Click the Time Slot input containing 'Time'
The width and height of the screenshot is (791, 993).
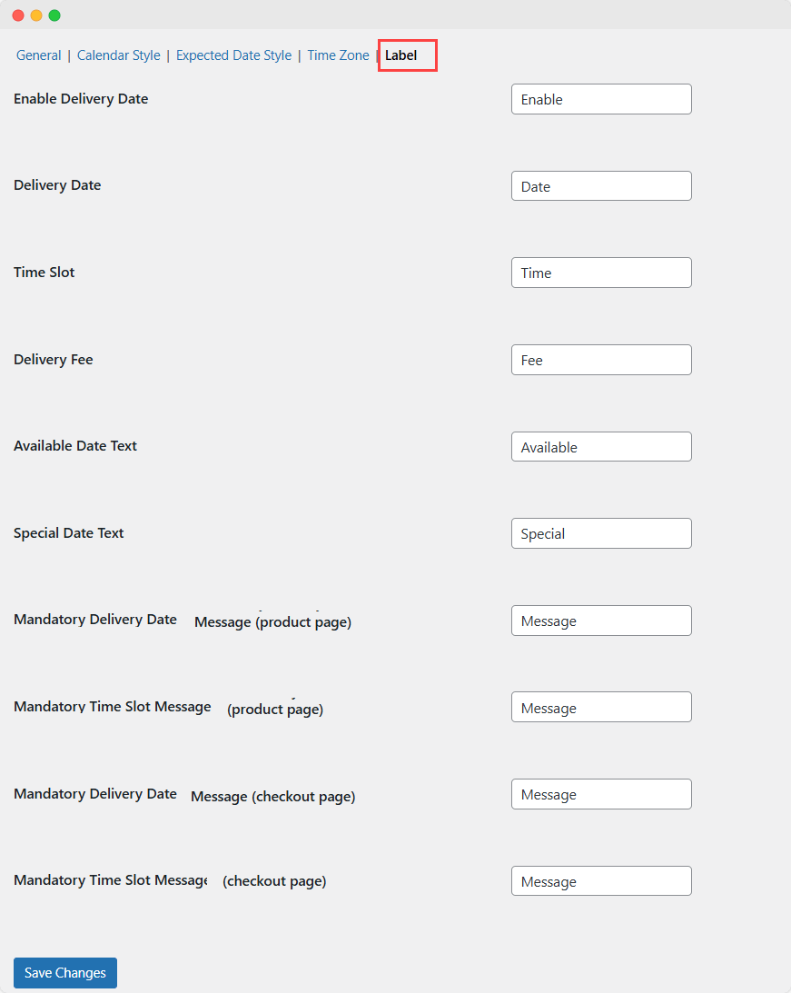[601, 273]
